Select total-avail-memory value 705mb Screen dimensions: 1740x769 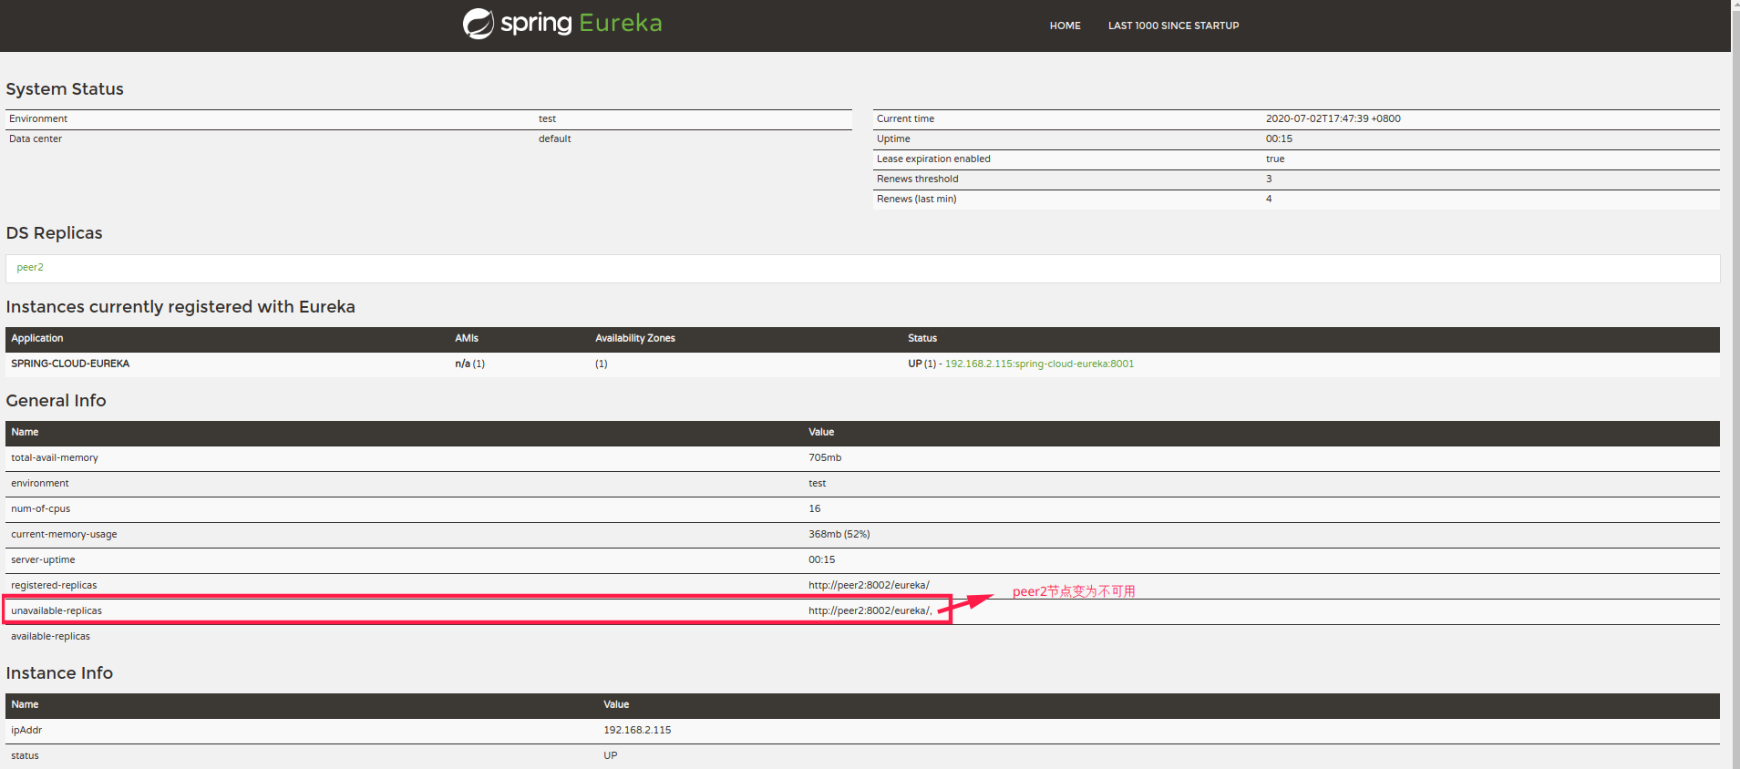[825, 457]
